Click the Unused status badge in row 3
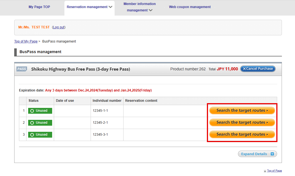This screenshot has height=176, width=295. [x=40, y=135]
